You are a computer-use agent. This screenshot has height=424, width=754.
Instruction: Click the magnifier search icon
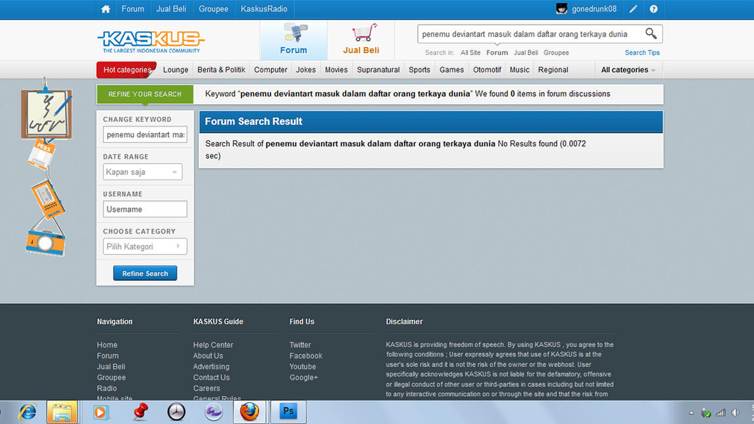(x=651, y=34)
